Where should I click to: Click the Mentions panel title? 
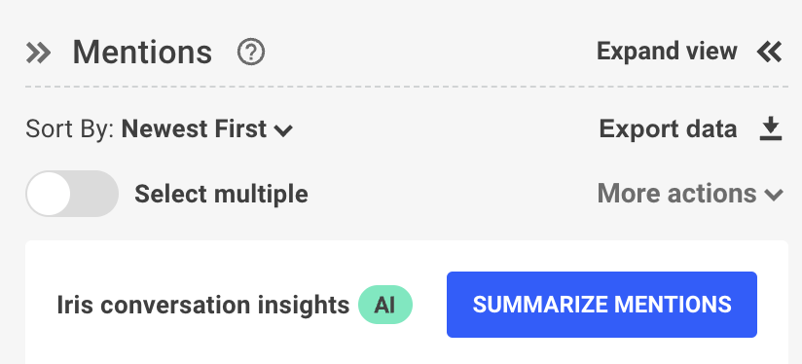tap(142, 53)
